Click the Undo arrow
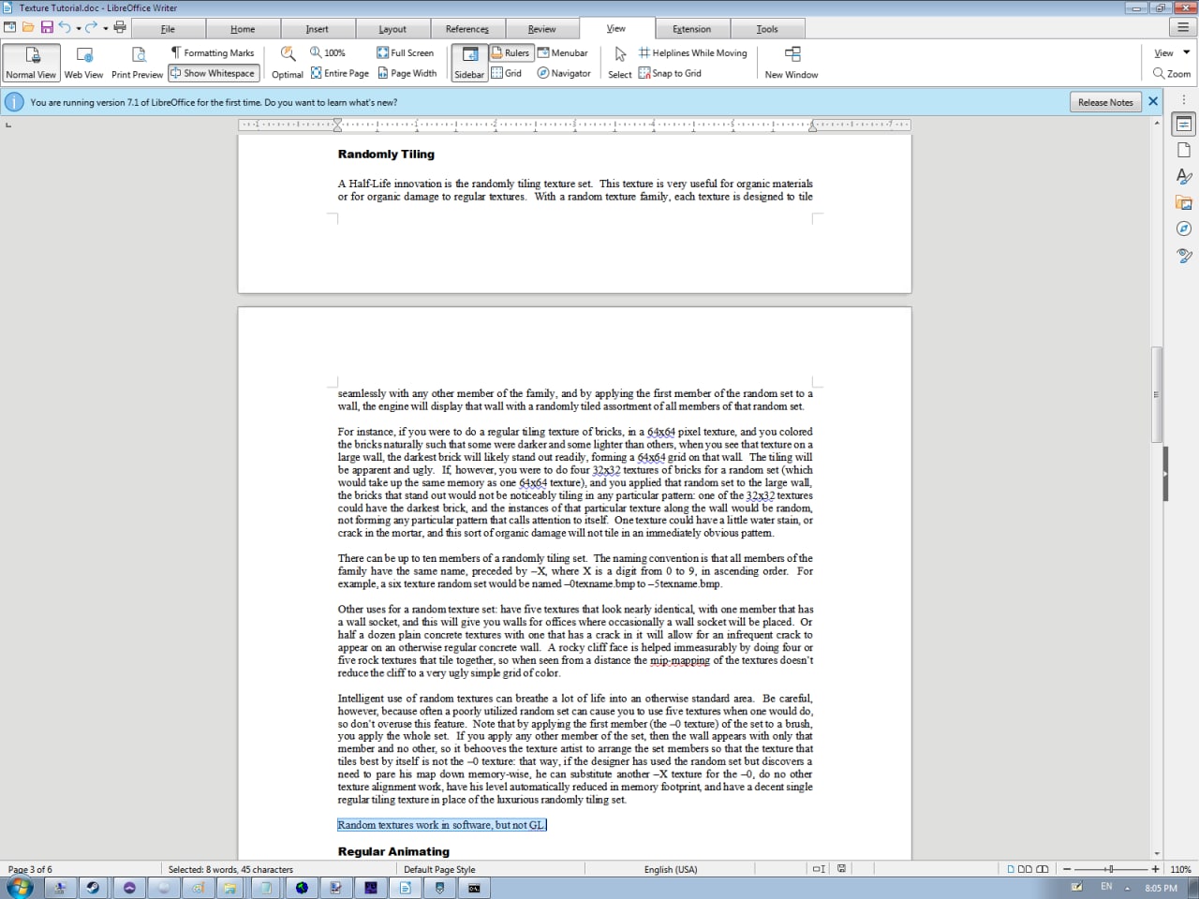 tap(65, 27)
